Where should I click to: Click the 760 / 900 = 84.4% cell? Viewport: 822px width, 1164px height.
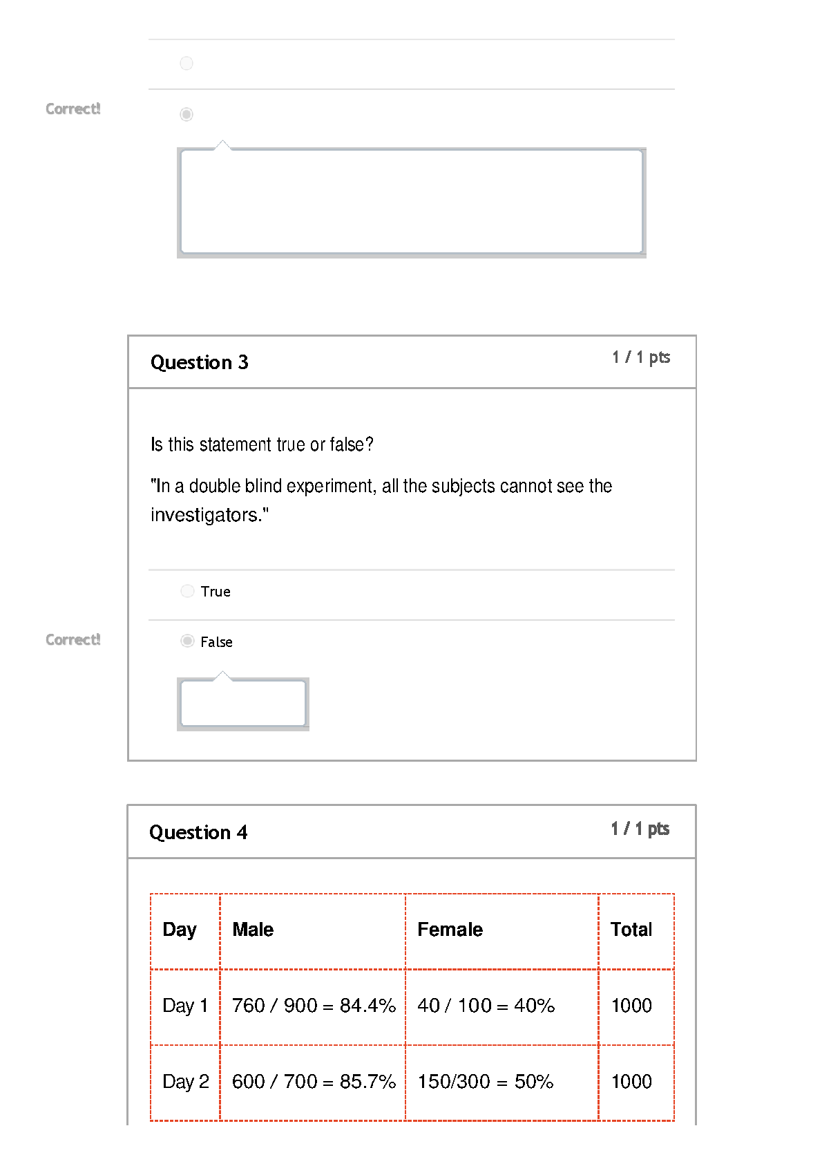(x=312, y=1006)
